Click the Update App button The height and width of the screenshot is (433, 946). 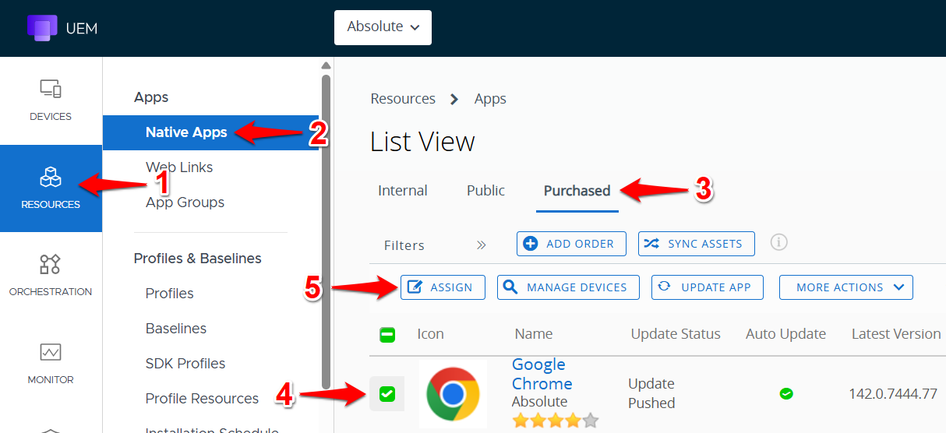click(x=707, y=287)
